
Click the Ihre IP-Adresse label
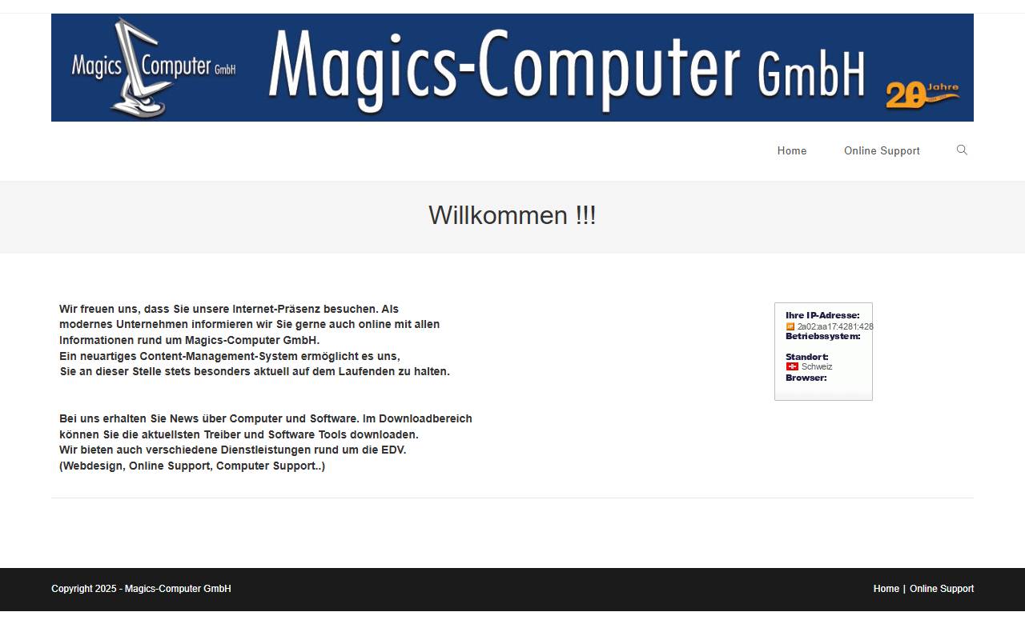point(822,316)
